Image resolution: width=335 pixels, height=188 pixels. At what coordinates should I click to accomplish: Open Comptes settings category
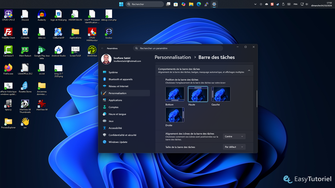tap(125, 107)
